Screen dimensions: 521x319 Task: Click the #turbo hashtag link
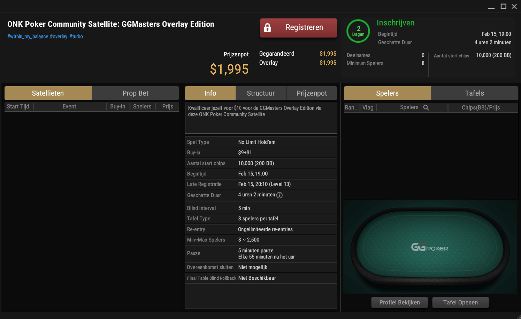[x=76, y=36]
